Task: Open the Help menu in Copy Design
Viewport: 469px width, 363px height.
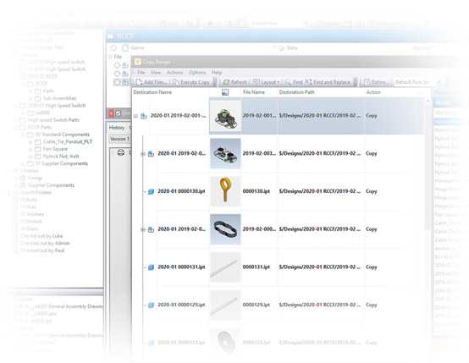Action: point(217,73)
